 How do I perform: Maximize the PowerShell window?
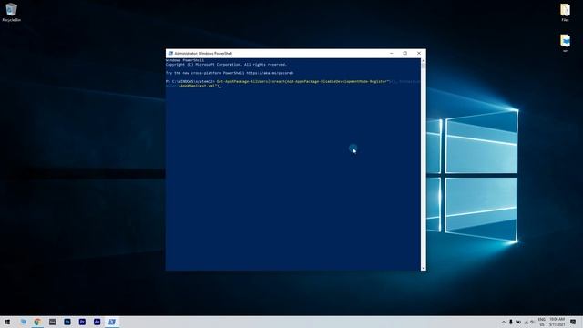coord(404,53)
